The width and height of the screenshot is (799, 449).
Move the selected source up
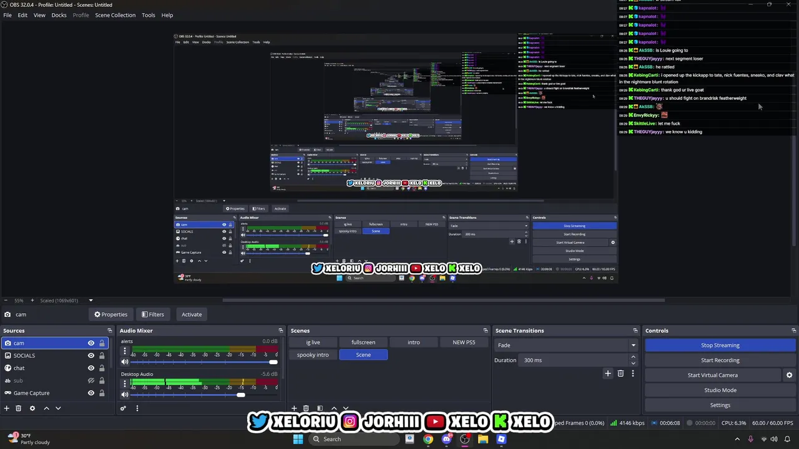coord(46,408)
